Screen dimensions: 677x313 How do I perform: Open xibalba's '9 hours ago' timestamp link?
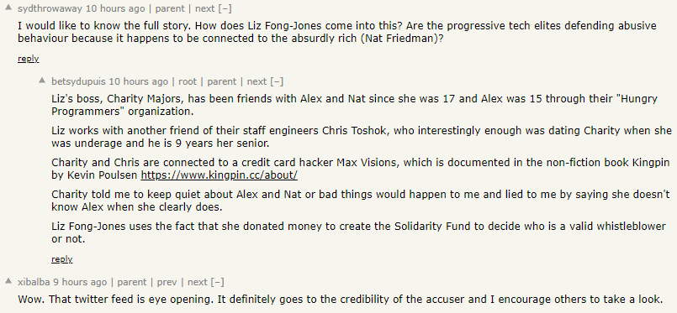pos(80,283)
